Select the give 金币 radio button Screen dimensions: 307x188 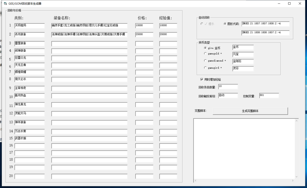click(205, 48)
